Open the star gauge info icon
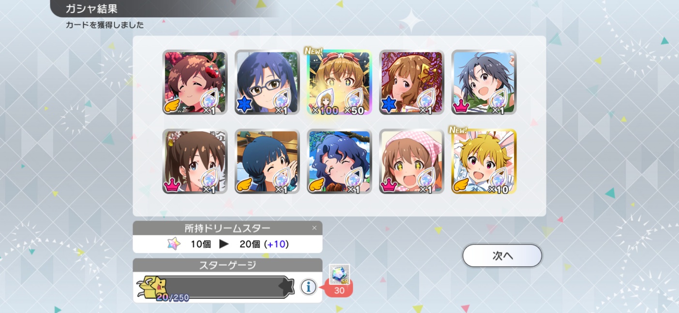Image resolution: width=679 pixels, height=313 pixels. click(x=309, y=287)
